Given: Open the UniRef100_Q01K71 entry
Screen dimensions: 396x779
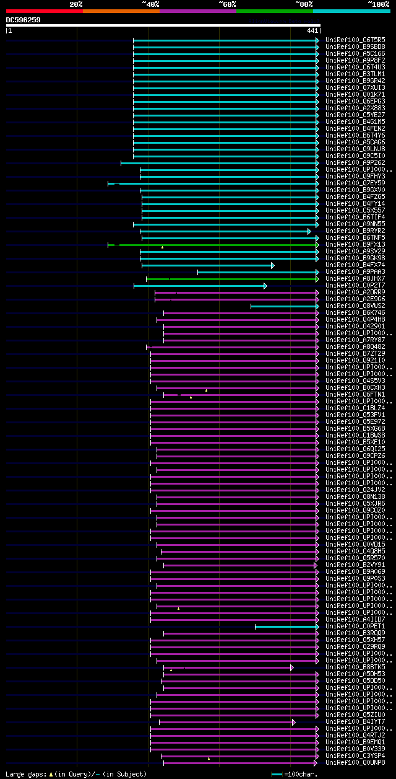Looking at the screenshot, I should coord(355,94).
